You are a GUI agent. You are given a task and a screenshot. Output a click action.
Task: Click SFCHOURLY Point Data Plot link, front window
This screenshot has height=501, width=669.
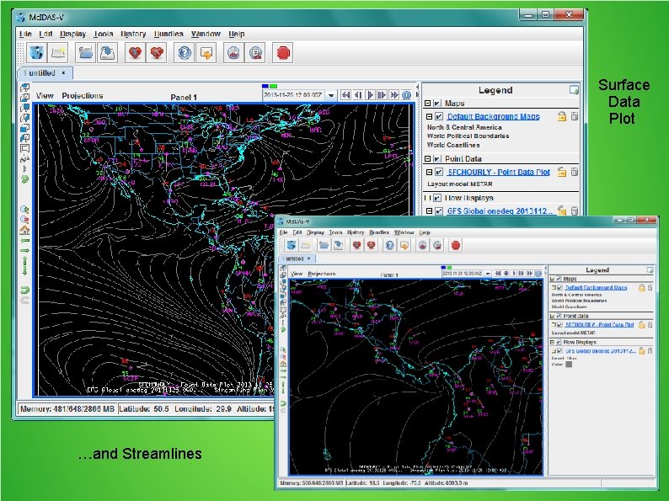point(599,324)
